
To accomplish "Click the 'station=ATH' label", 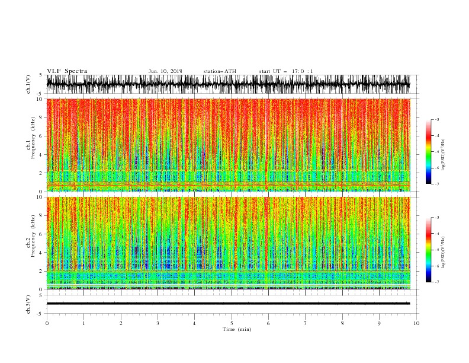I will click(220, 71).
